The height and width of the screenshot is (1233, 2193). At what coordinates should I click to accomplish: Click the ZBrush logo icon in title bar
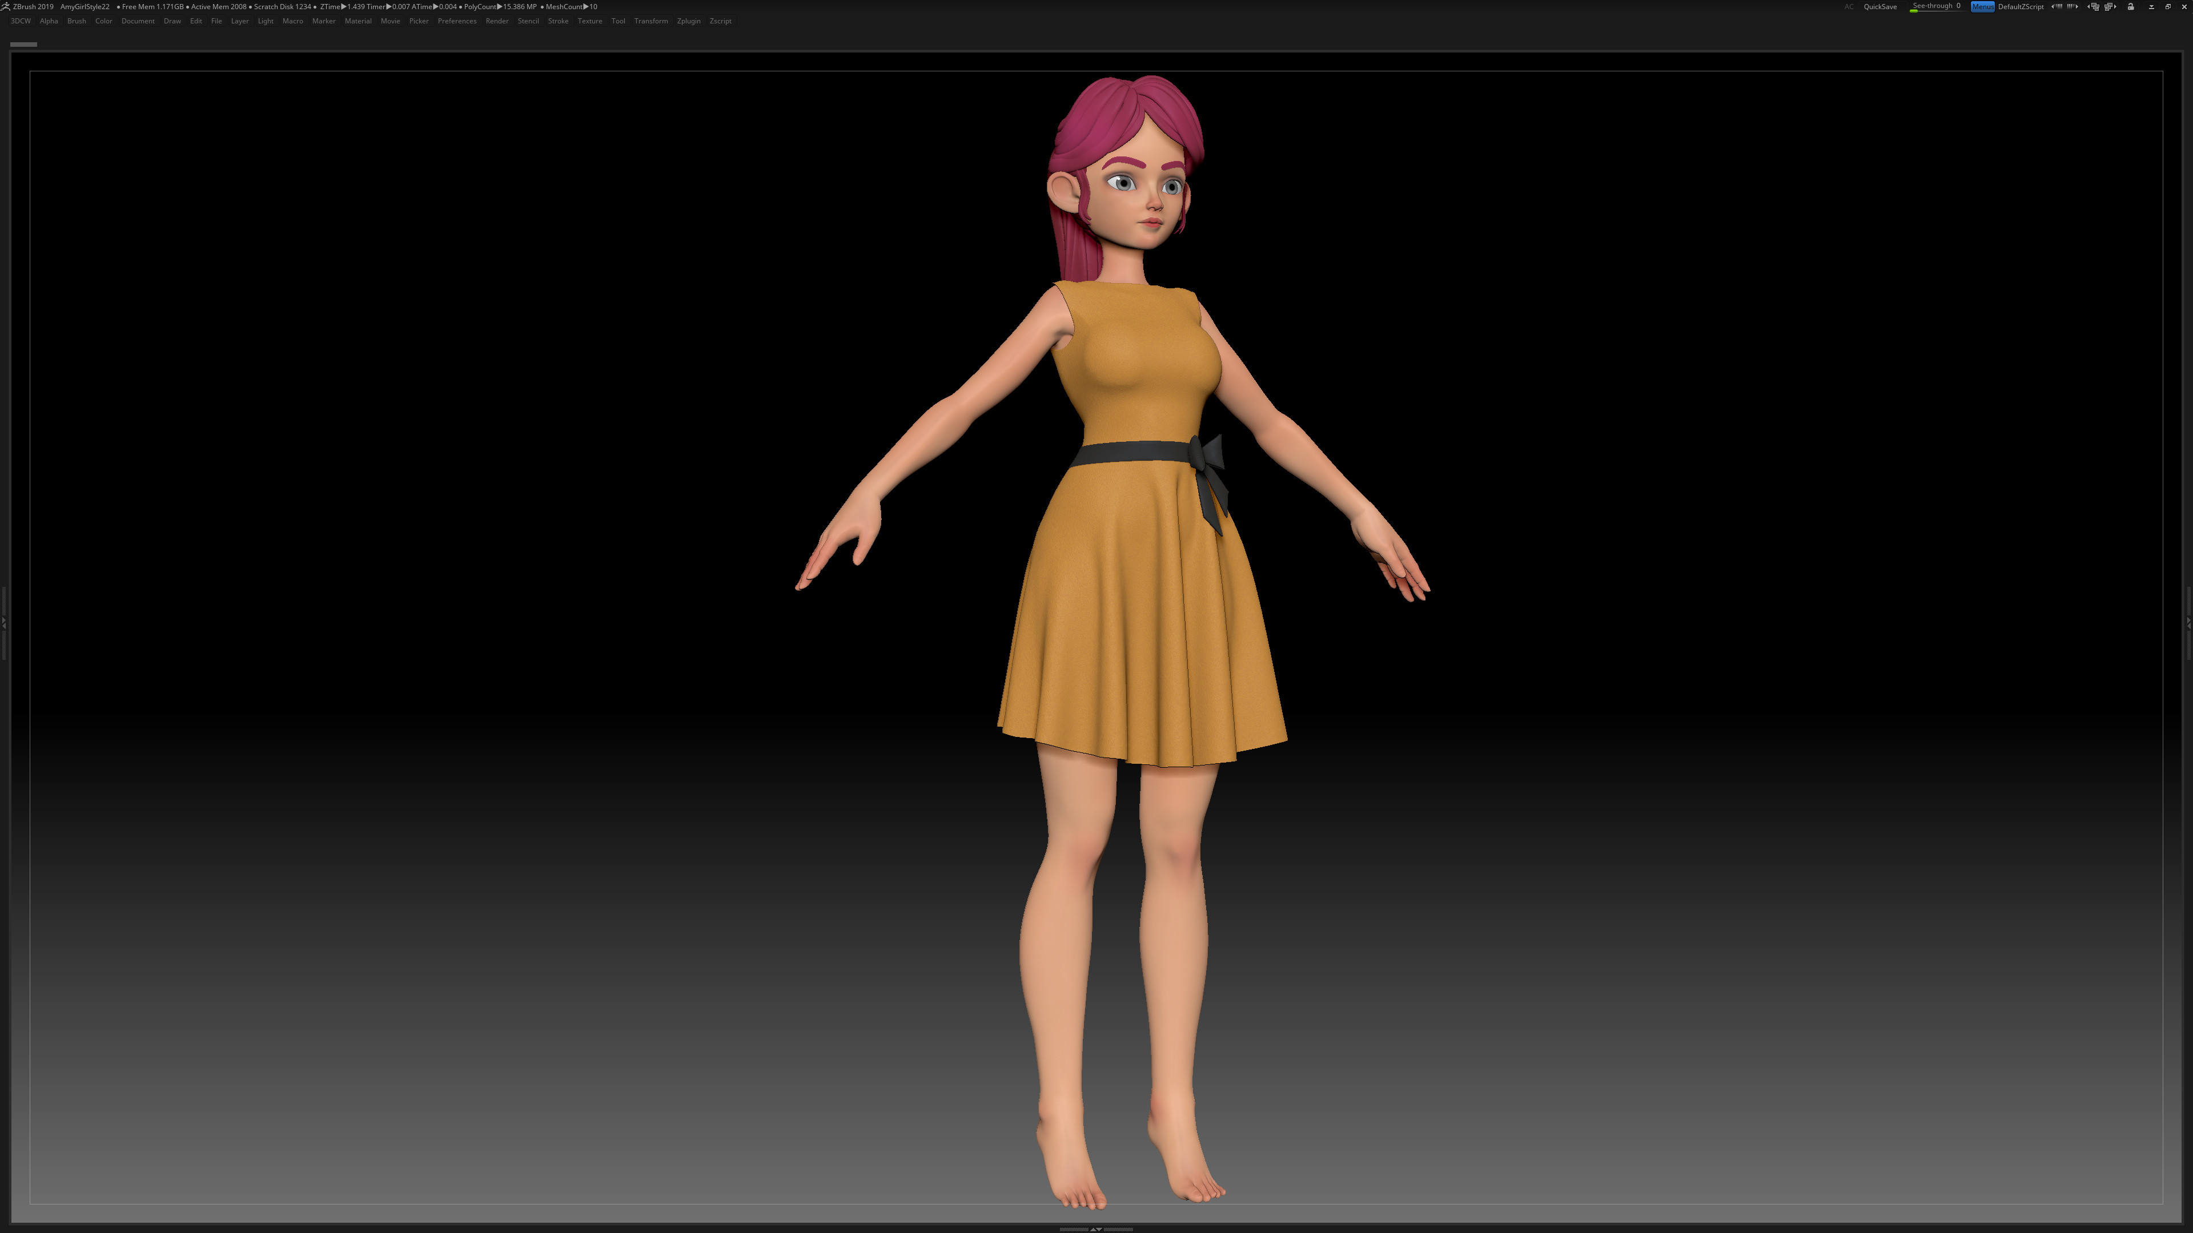point(5,6)
